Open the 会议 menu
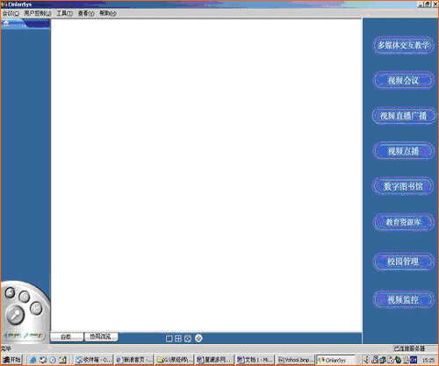This screenshot has height=366, width=439. (x=11, y=13)
